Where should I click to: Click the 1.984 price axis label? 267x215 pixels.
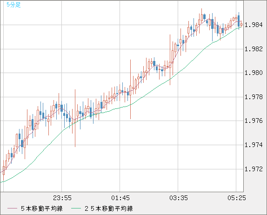(254, 25)
